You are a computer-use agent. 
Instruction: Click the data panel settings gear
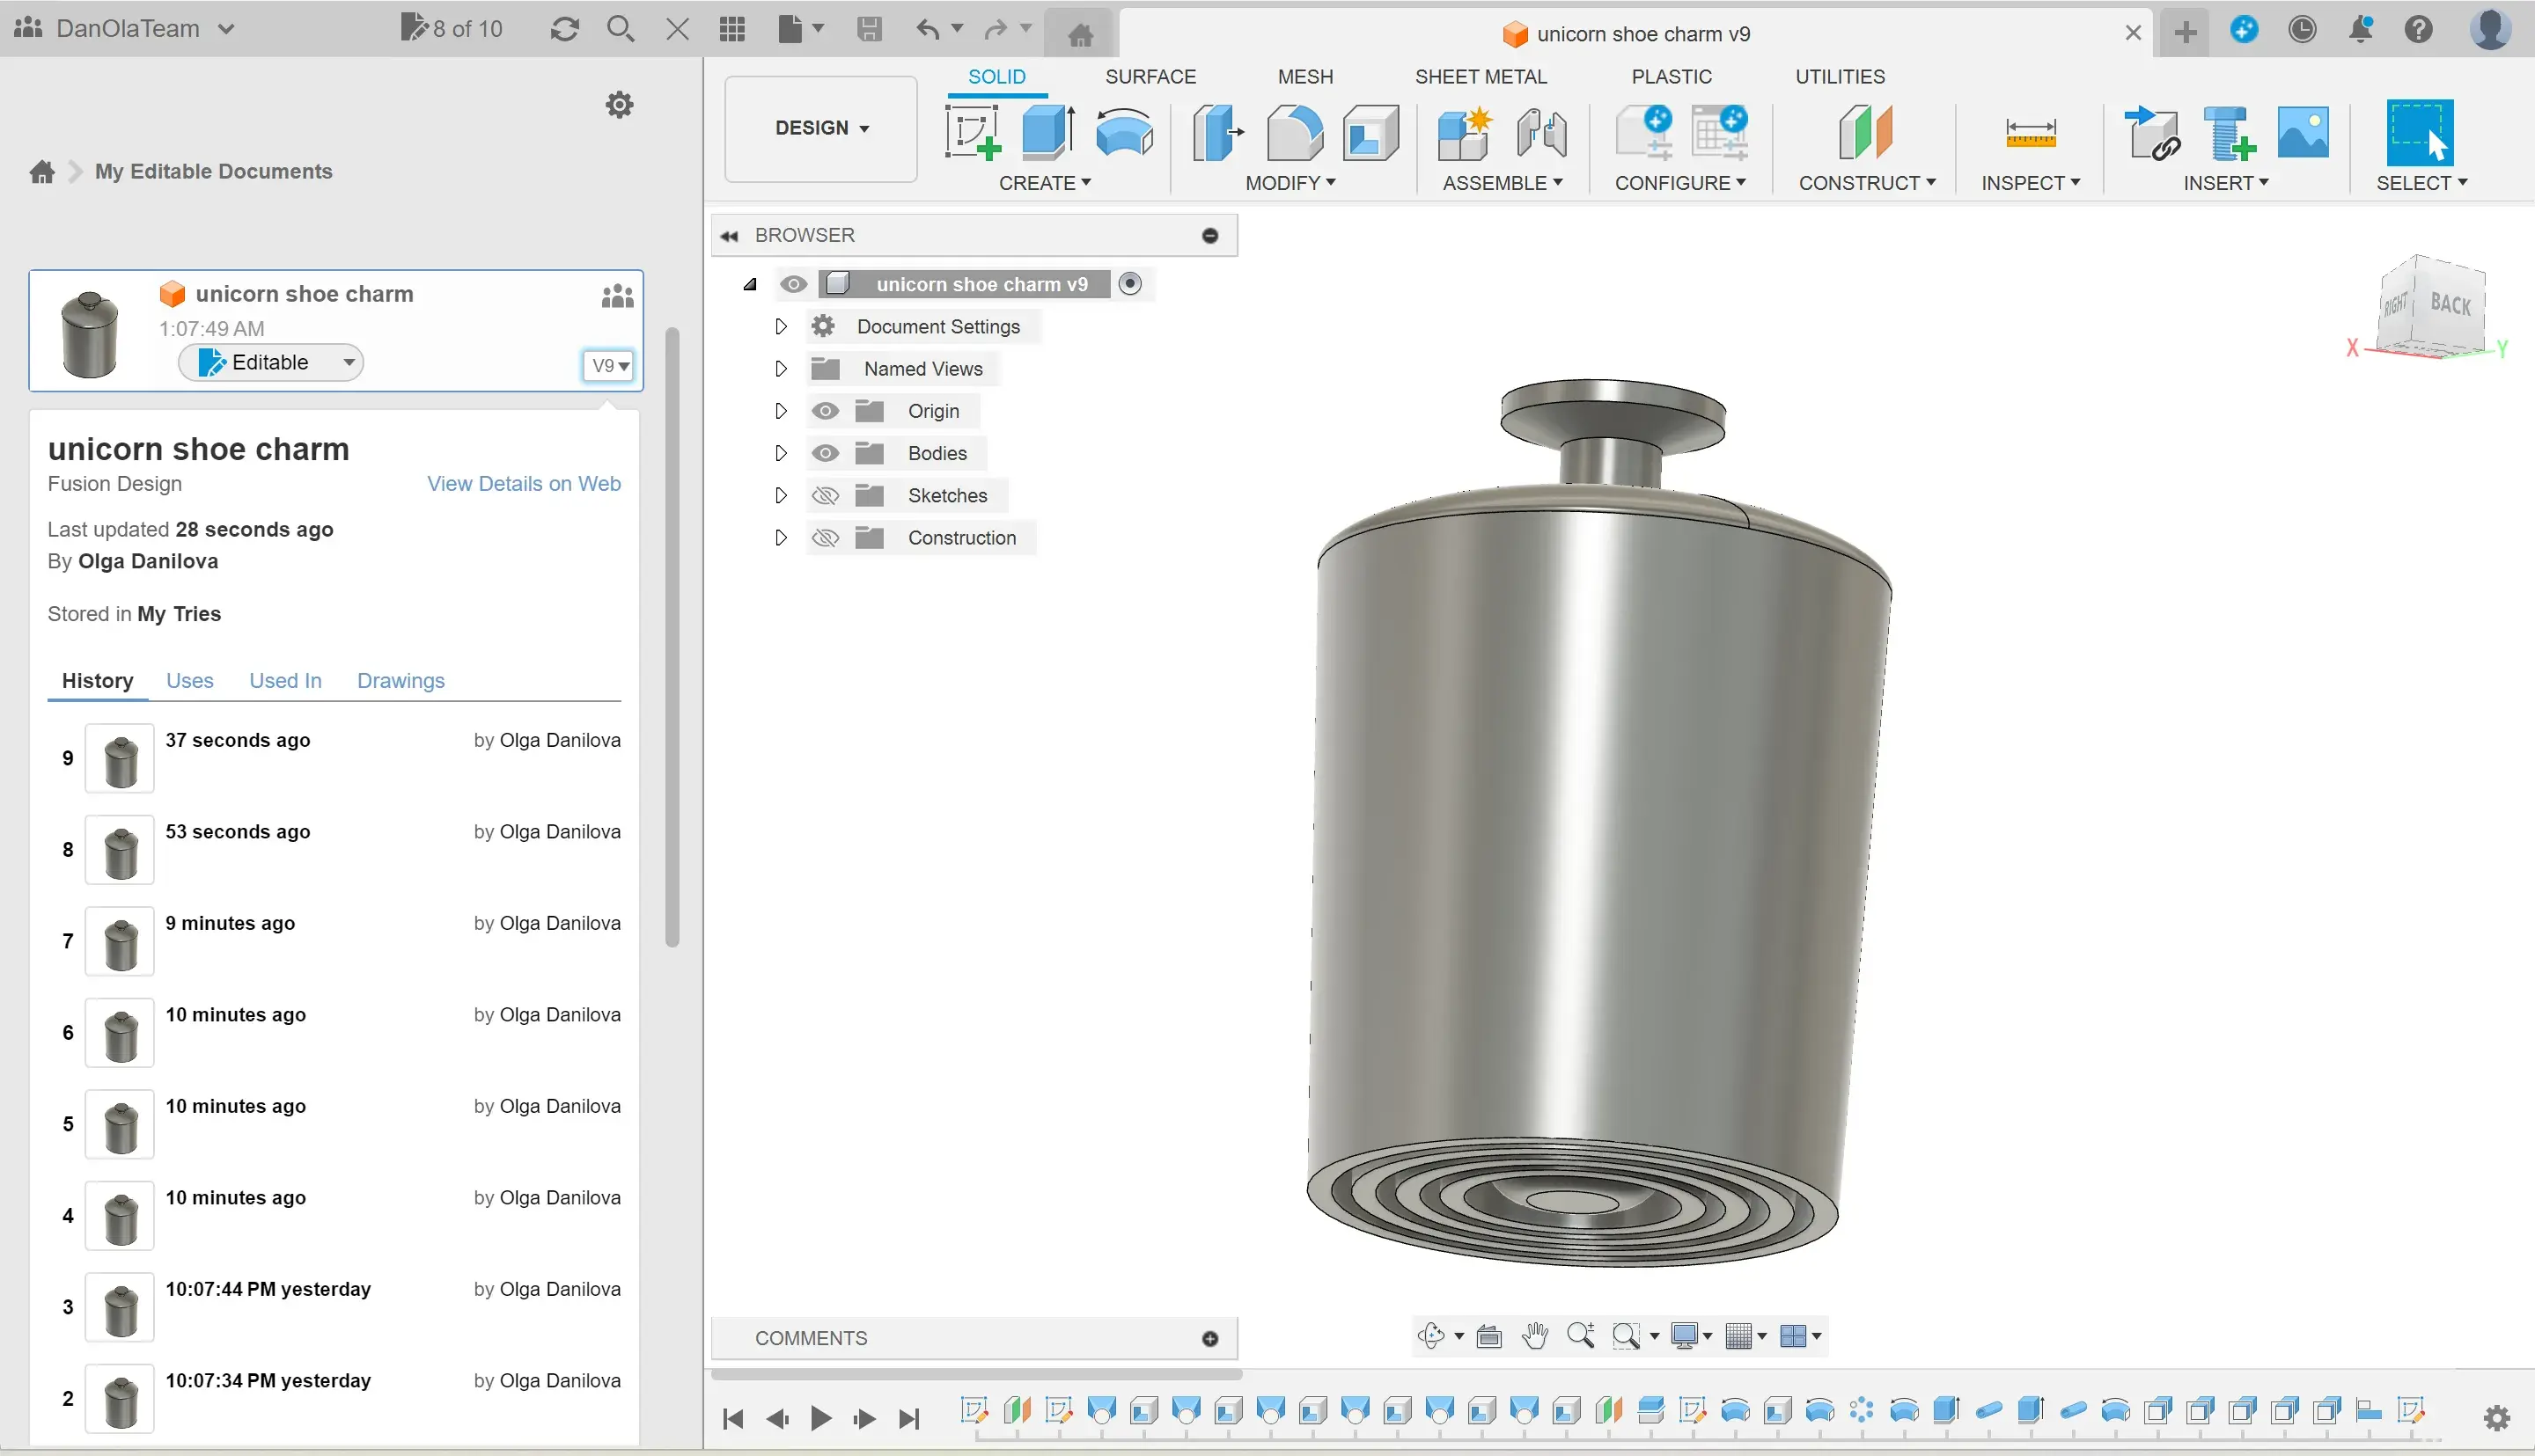620,104
